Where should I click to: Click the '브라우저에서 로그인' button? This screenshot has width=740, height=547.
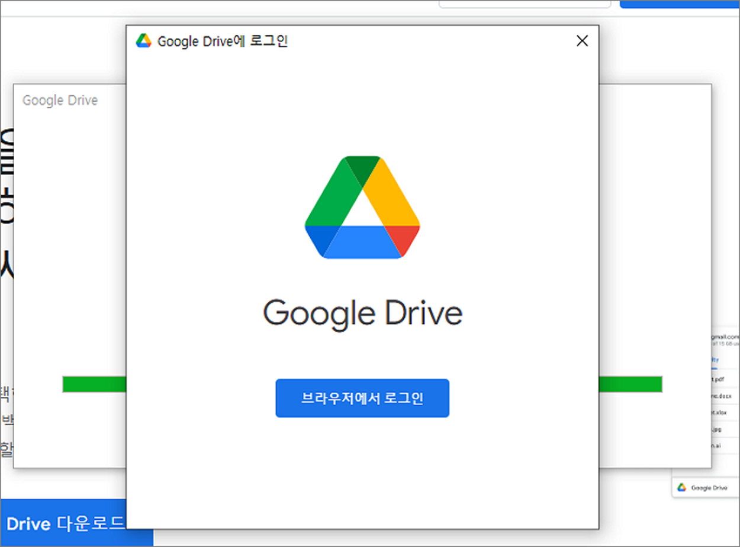(362, 398)
